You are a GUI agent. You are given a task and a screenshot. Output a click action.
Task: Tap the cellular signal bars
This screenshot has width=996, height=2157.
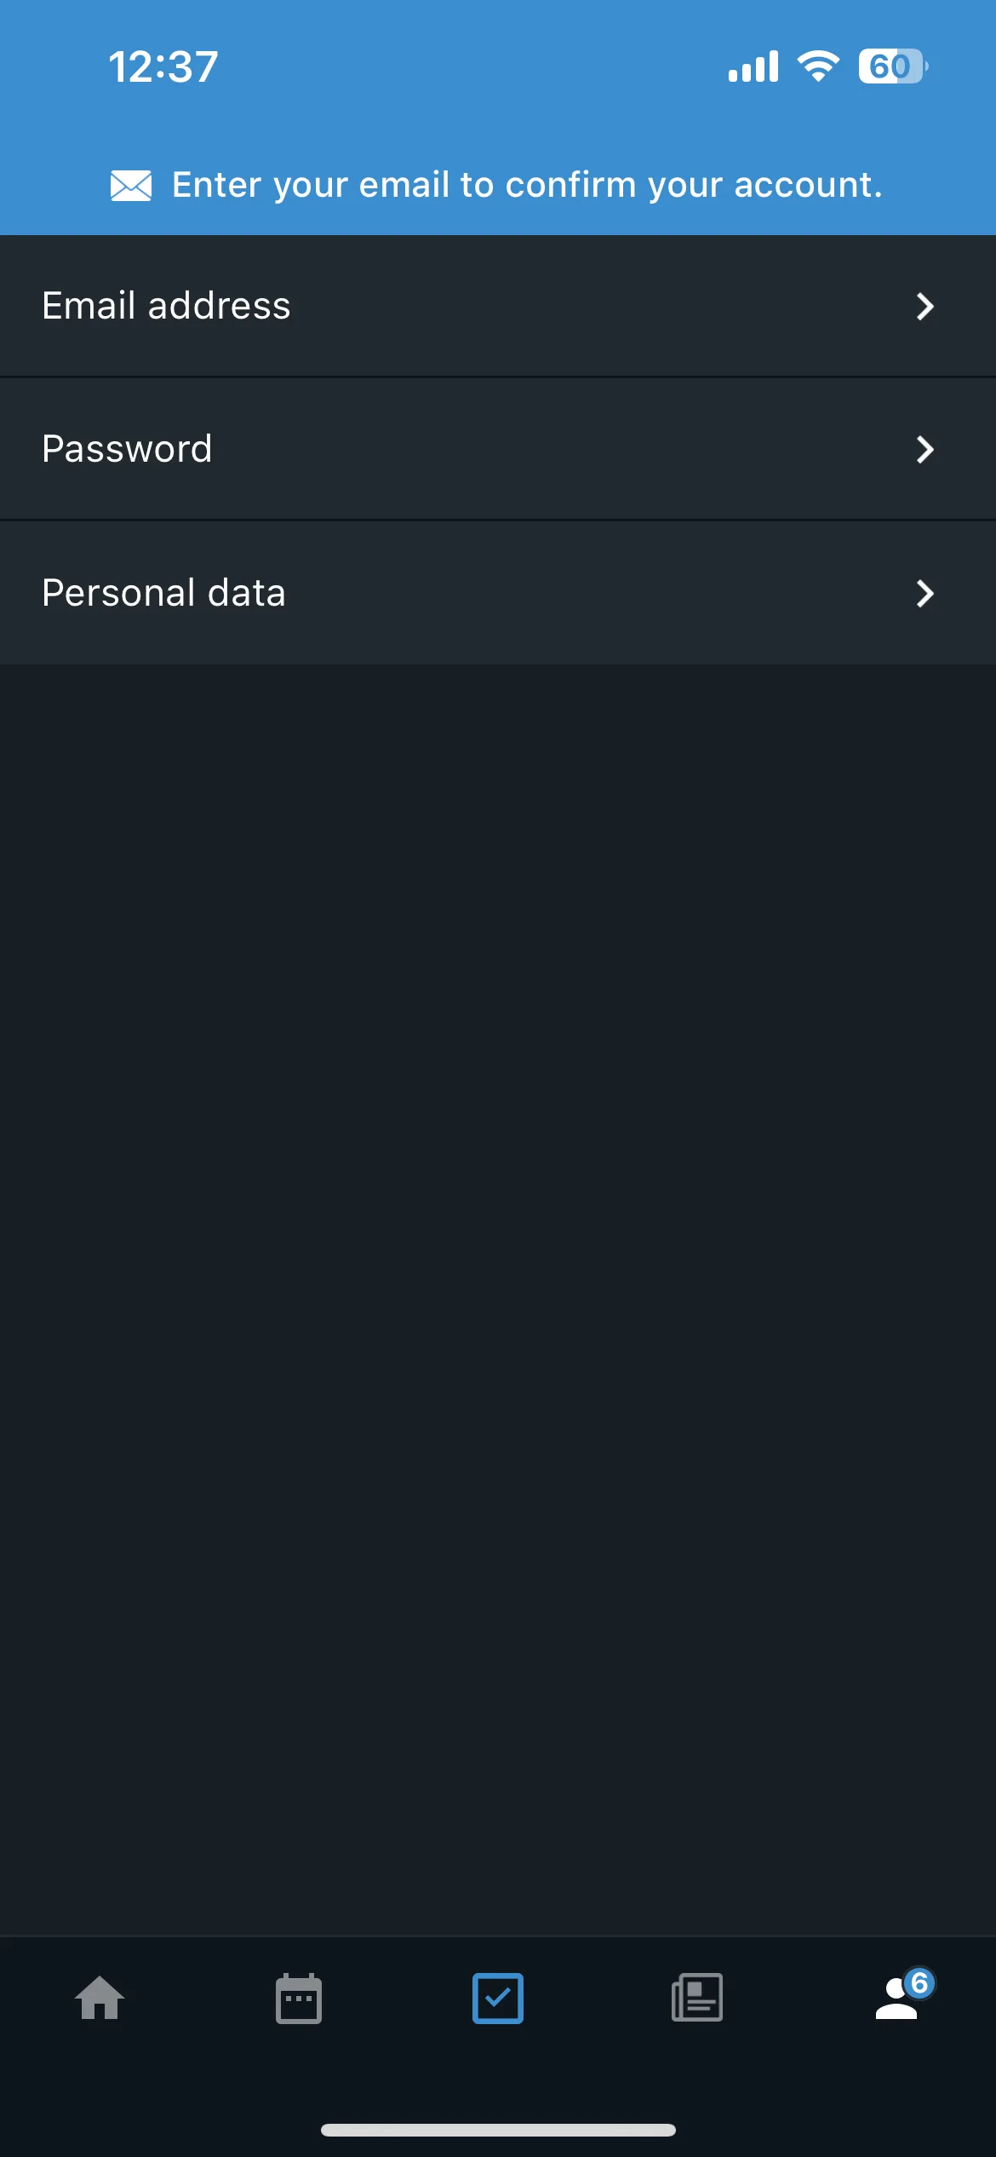click(x=753, y=66)
